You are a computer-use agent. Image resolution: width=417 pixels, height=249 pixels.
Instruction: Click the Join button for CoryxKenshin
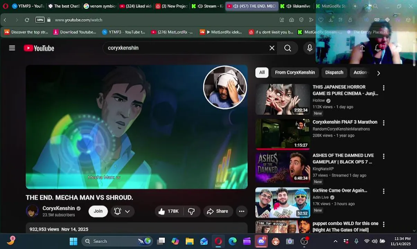(x=98, y=211)
